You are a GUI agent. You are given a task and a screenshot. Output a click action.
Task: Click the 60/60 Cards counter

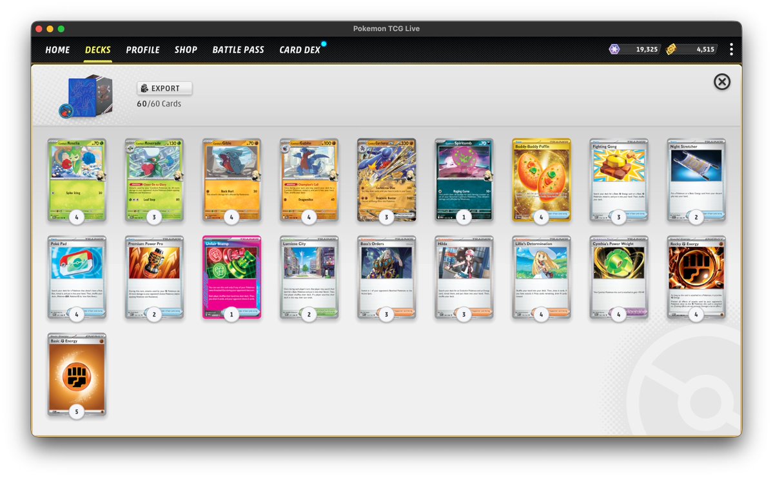159,104
